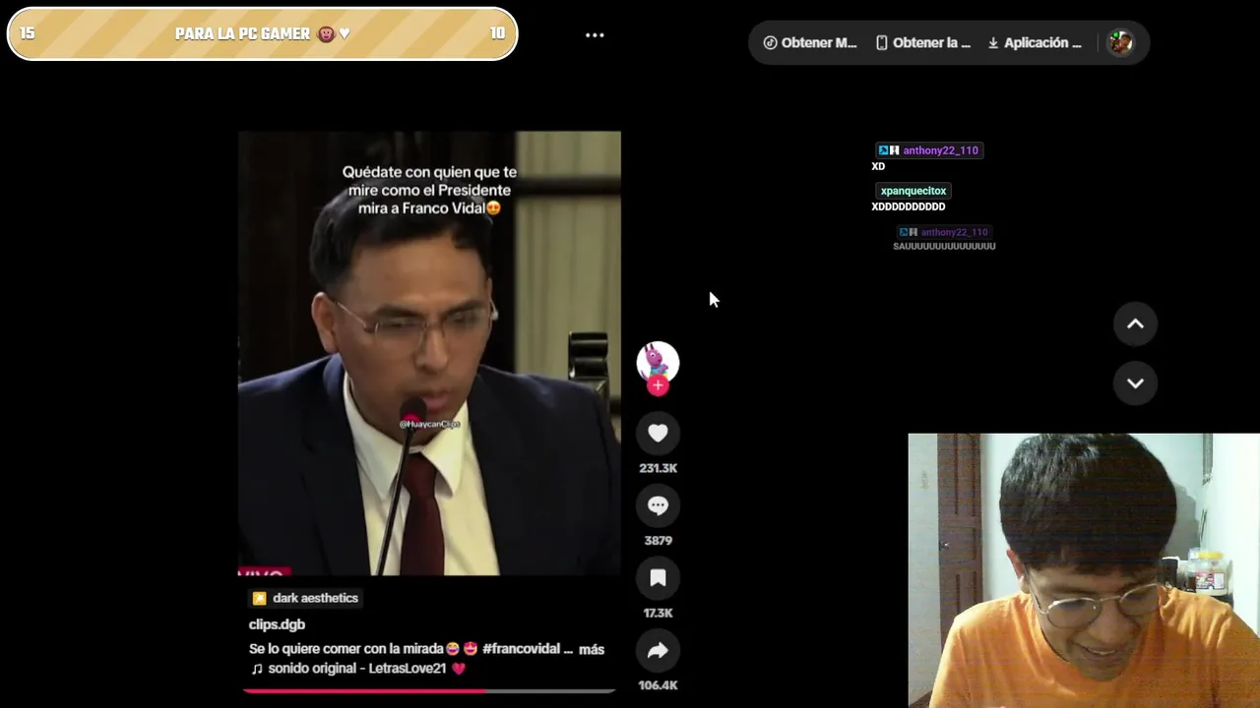This screenshot has width=1260, height=708.
Task: Go to previous video with up chevron
Action: point(1135,324)
